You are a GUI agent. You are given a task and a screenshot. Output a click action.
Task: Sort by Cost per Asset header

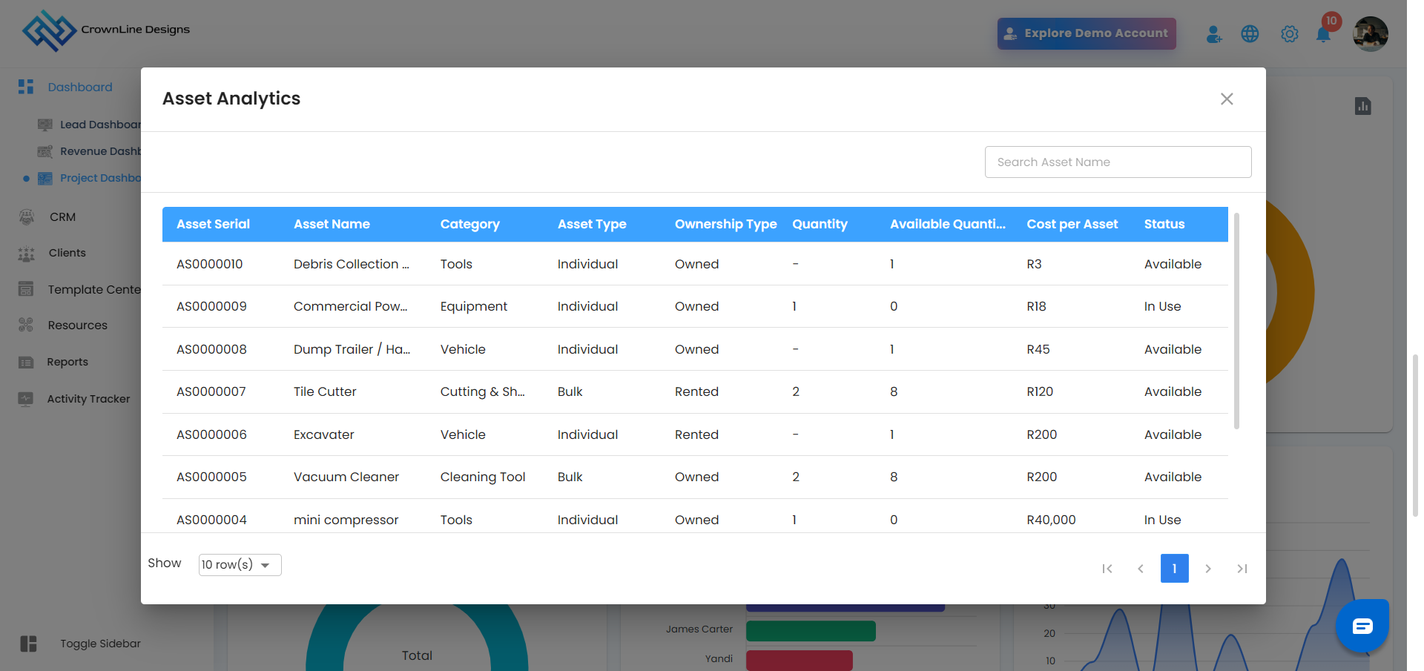coord(1072,224)
